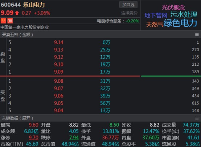Image resolution: width=201 pixels, height=147 pixels.
Task: Click the 最低 value 8.50
Action: coord(114,125)
